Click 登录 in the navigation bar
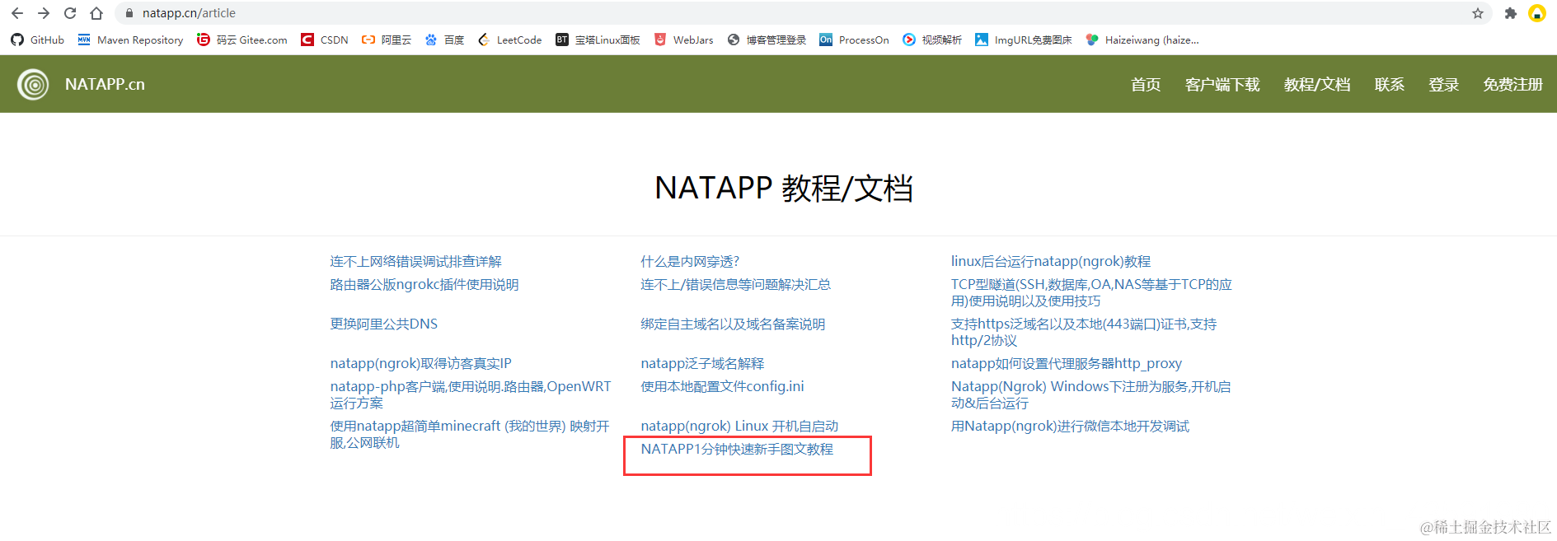Screen dimensions: 1557x541 tap(1444, 84)
